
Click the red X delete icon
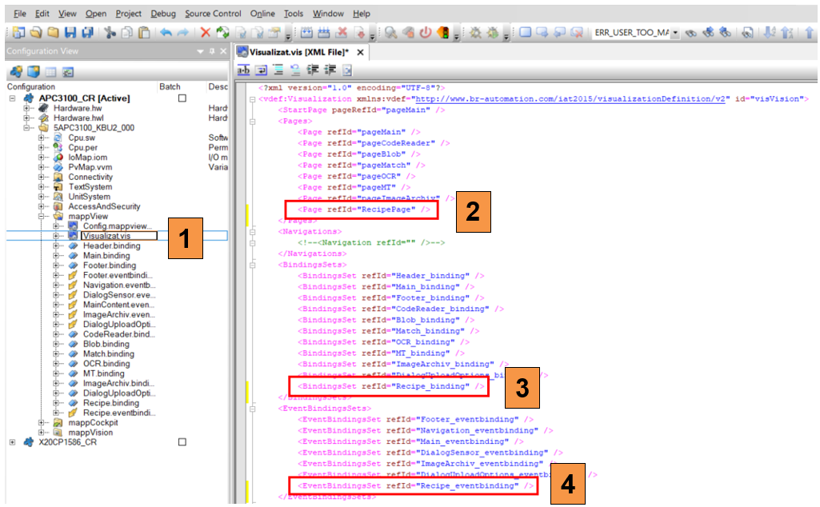point(205,33)
